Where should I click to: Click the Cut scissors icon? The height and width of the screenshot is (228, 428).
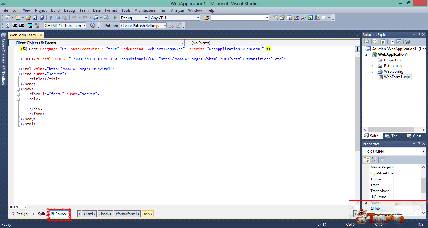(51, 18)
